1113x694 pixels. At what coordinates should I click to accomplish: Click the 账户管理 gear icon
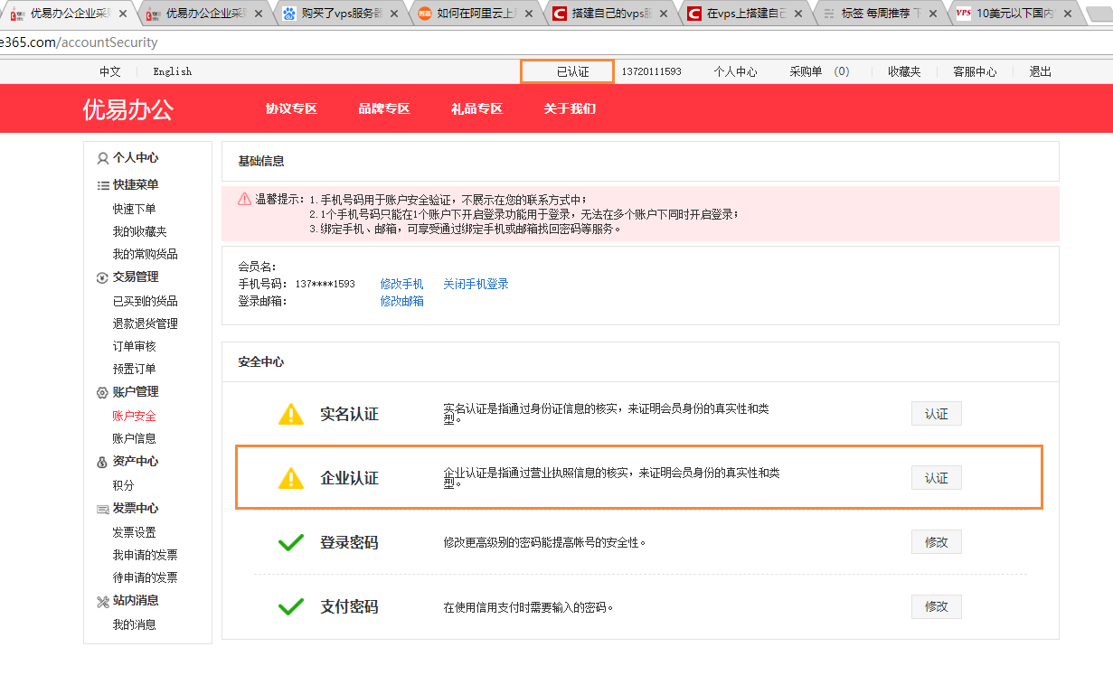click(103, 392)
